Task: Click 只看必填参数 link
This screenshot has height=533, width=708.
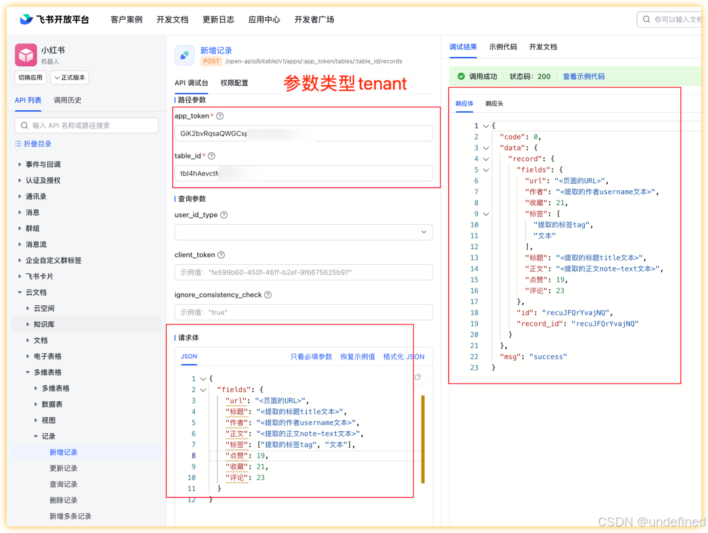Action: pyautogui.click(x=311, y=357)
